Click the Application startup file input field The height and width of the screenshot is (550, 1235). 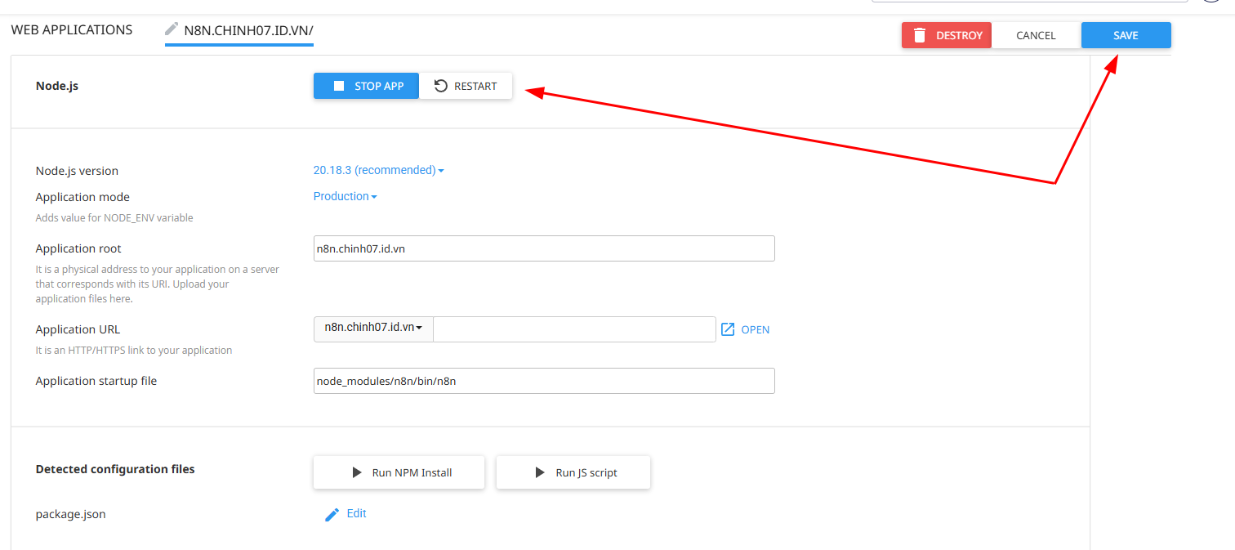pos(544,381)
